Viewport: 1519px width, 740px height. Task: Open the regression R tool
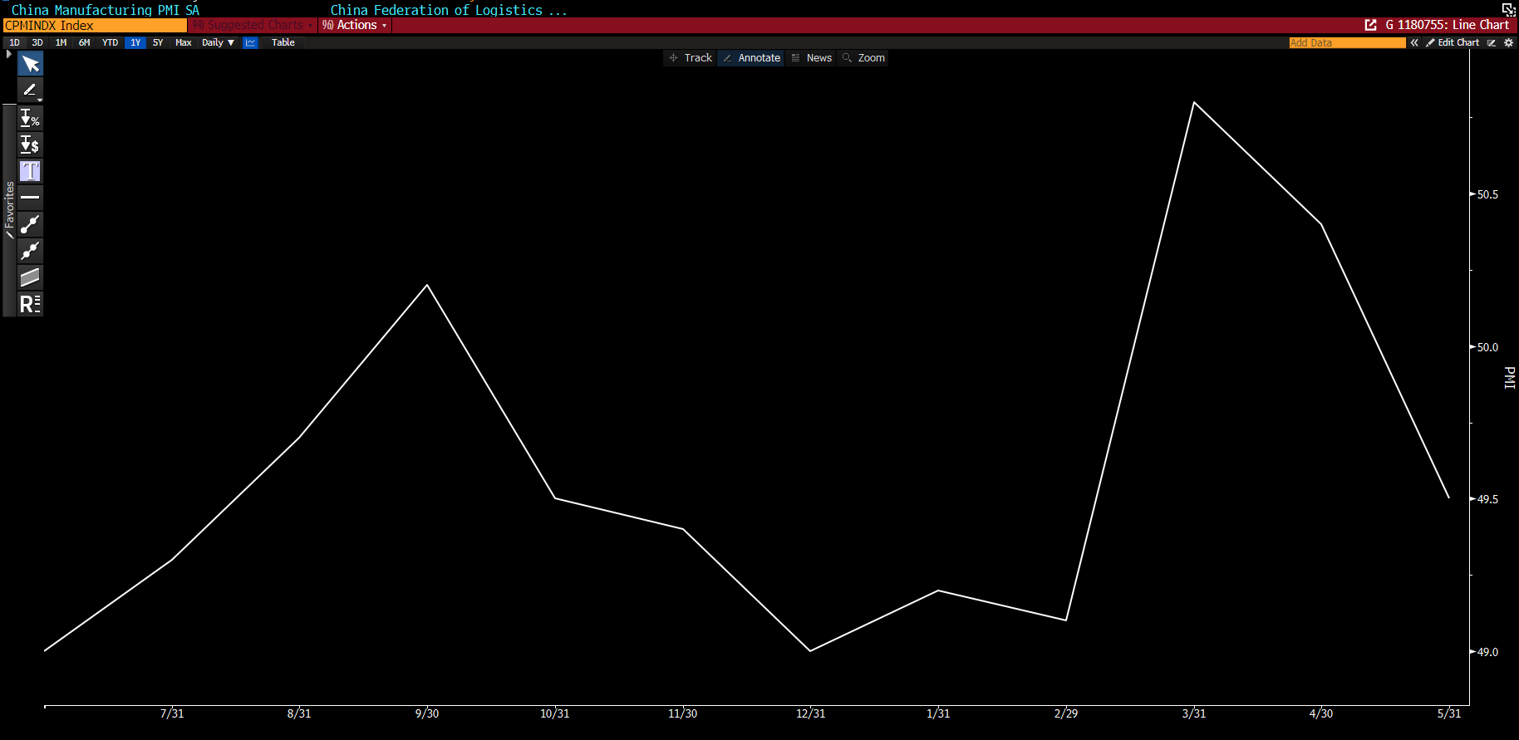30,304
